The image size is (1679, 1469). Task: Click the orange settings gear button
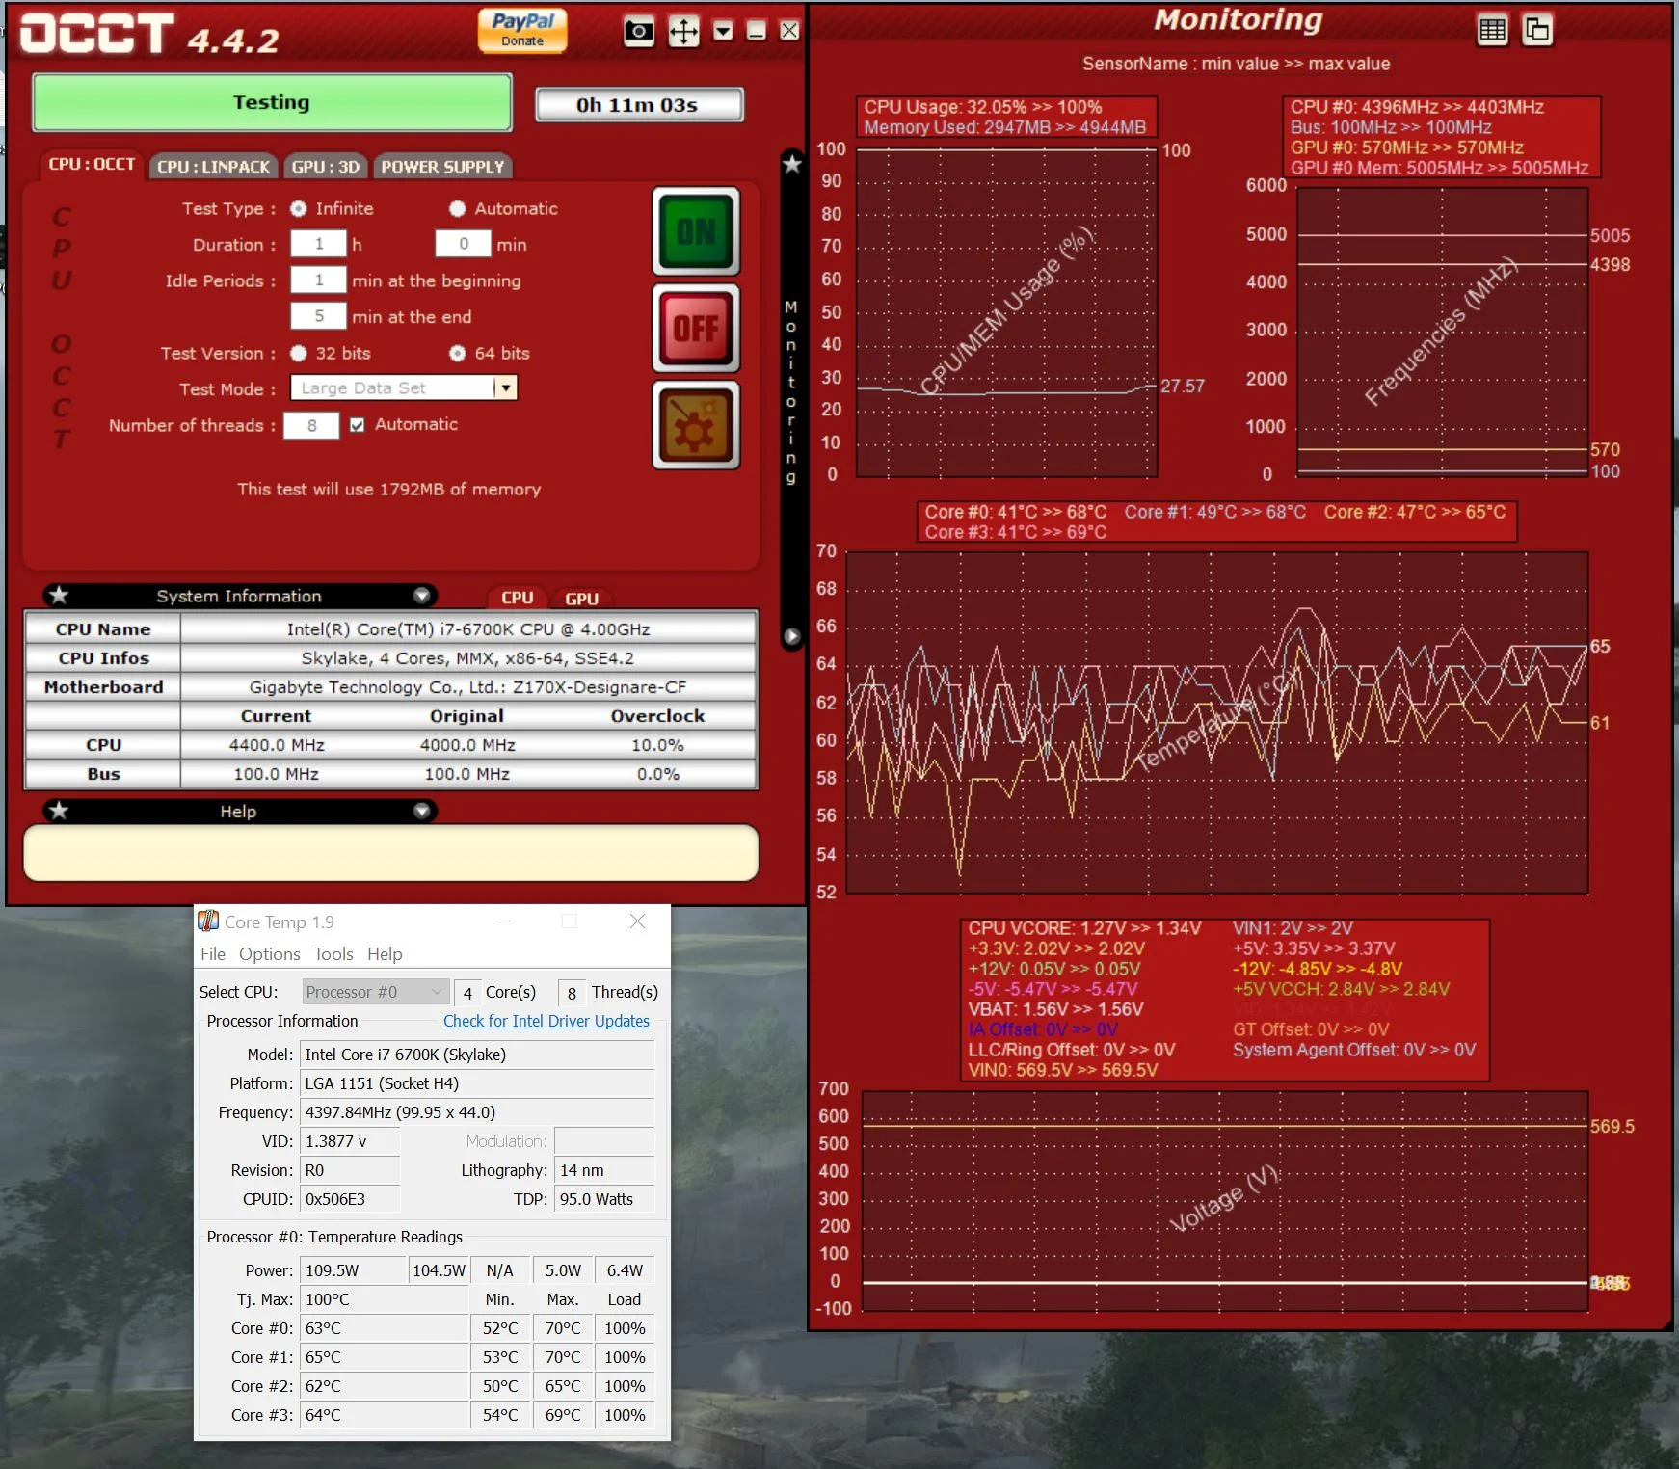[696, 425]
